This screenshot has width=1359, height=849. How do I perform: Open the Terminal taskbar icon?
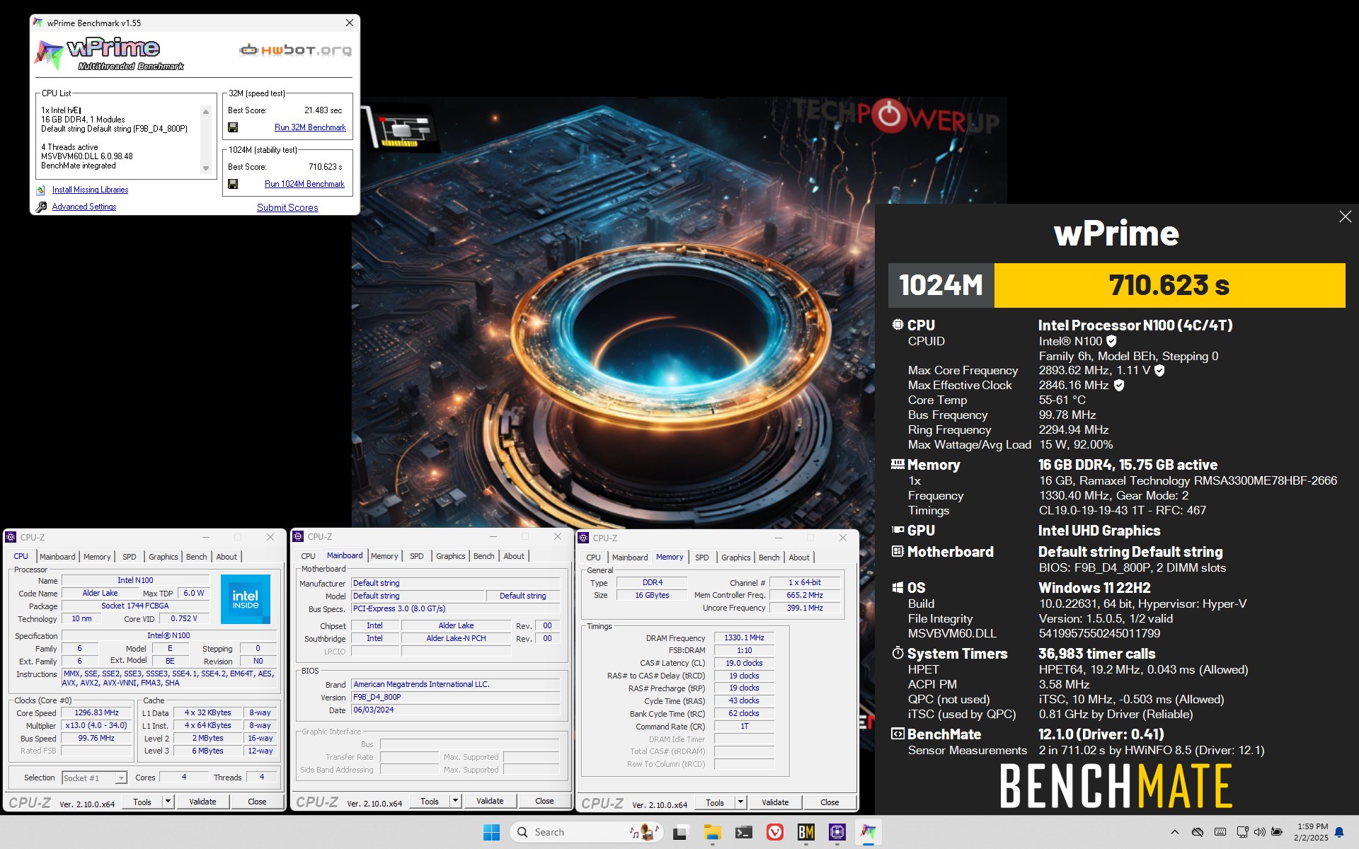(x=743, y=832)
